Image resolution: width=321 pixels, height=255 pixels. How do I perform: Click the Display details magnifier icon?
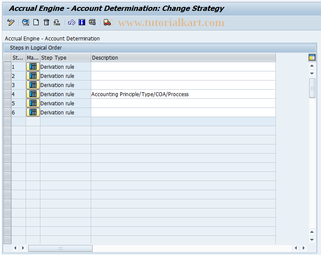point(26,23)
